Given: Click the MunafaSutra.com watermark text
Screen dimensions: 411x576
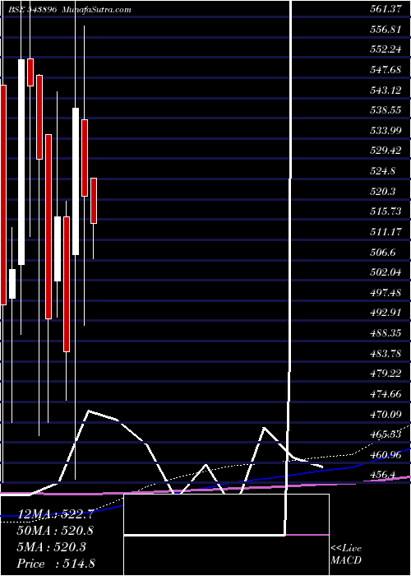Looking at the screenshot, I should 96,10.
